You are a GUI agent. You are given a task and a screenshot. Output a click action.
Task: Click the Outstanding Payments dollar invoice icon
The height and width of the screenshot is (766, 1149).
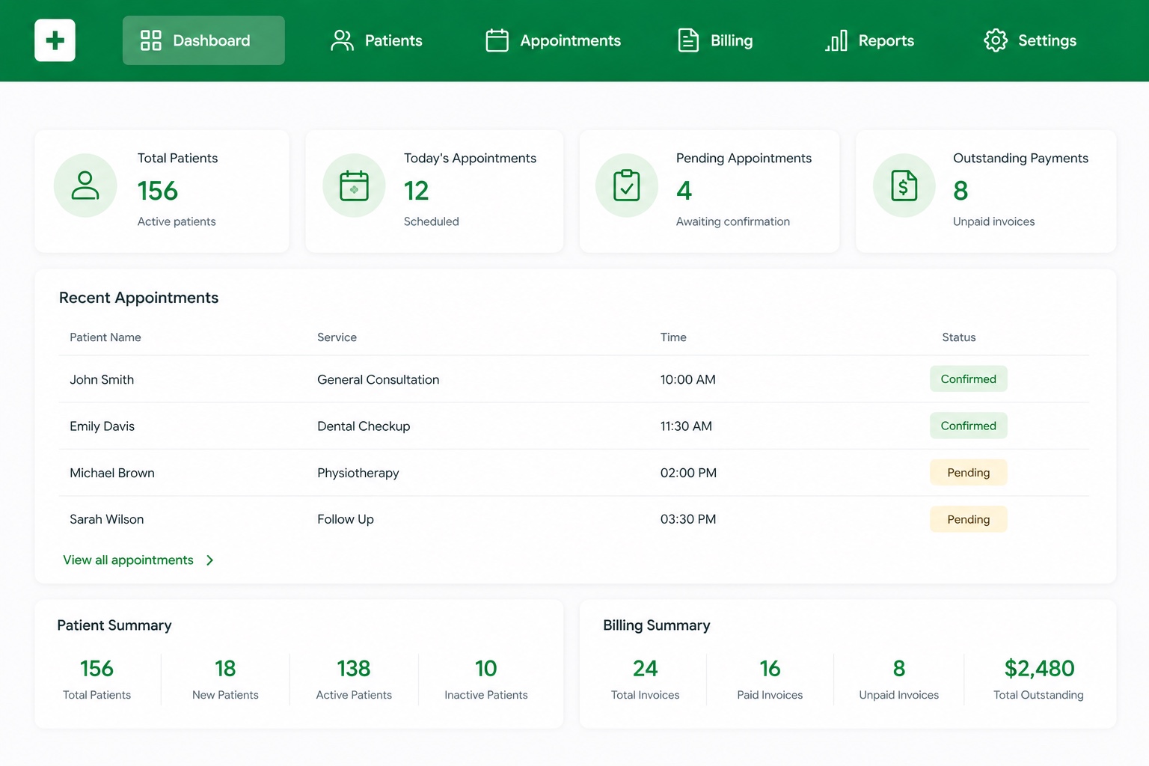(x=904, y=186)
